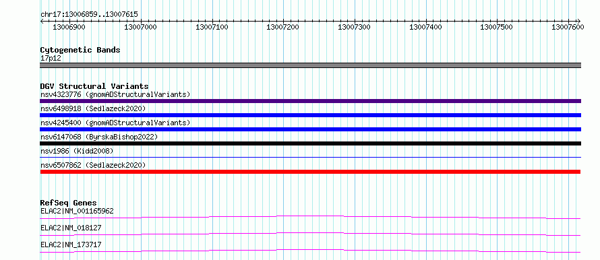
Task: Open variant nsv1986 (Kidd2008) label
Action: point(77,151)
